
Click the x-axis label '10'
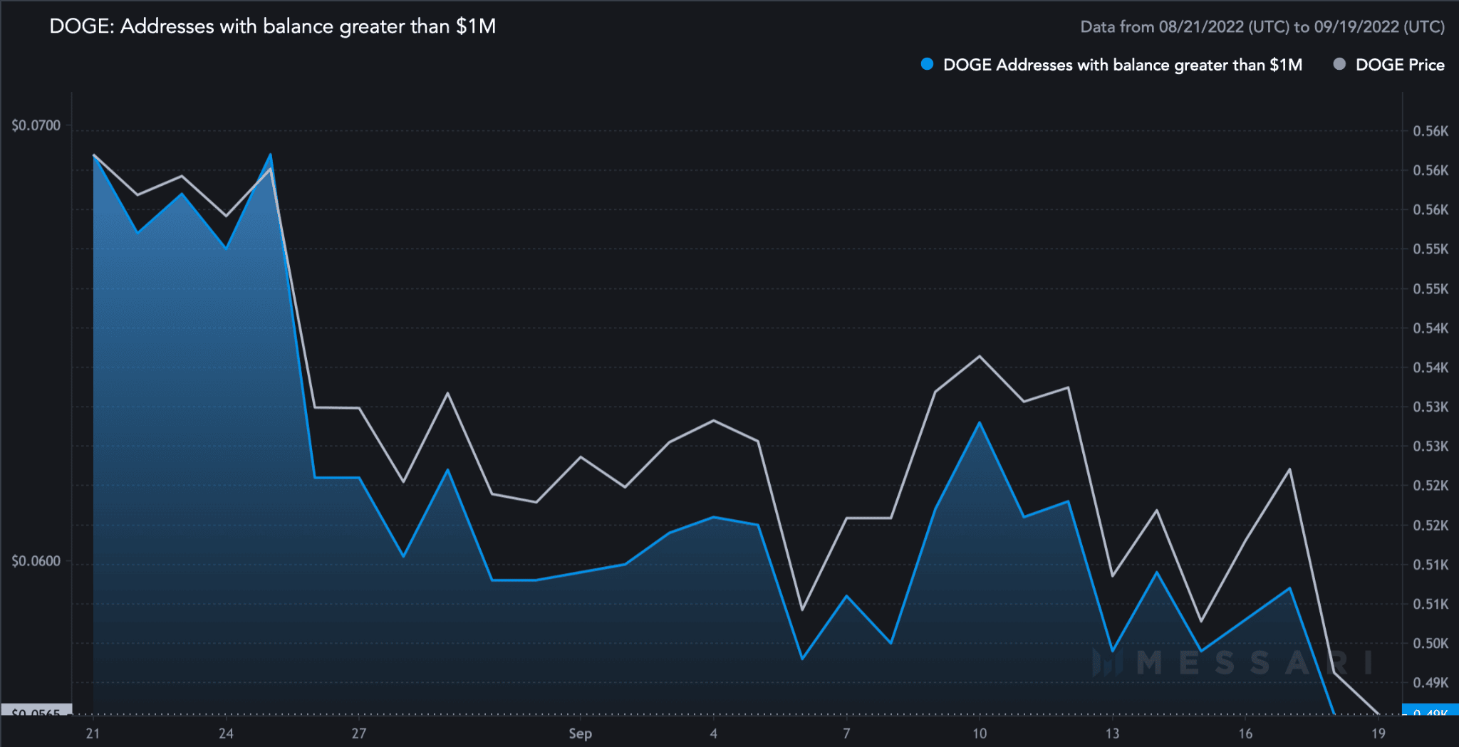(x=980, y=733)
